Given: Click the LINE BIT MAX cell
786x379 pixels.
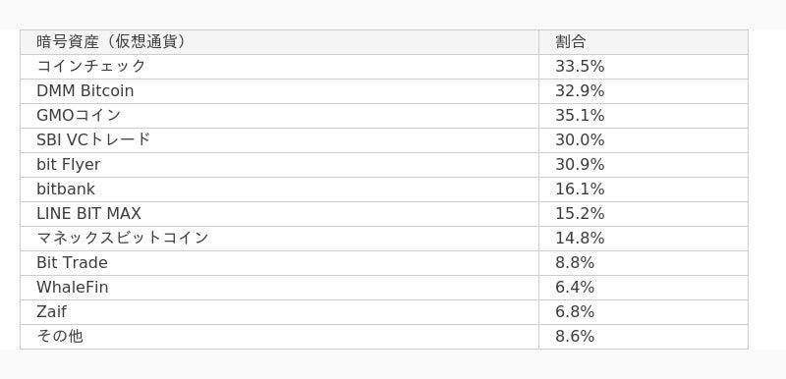Looking at the screenshot, I should [280, 214].
